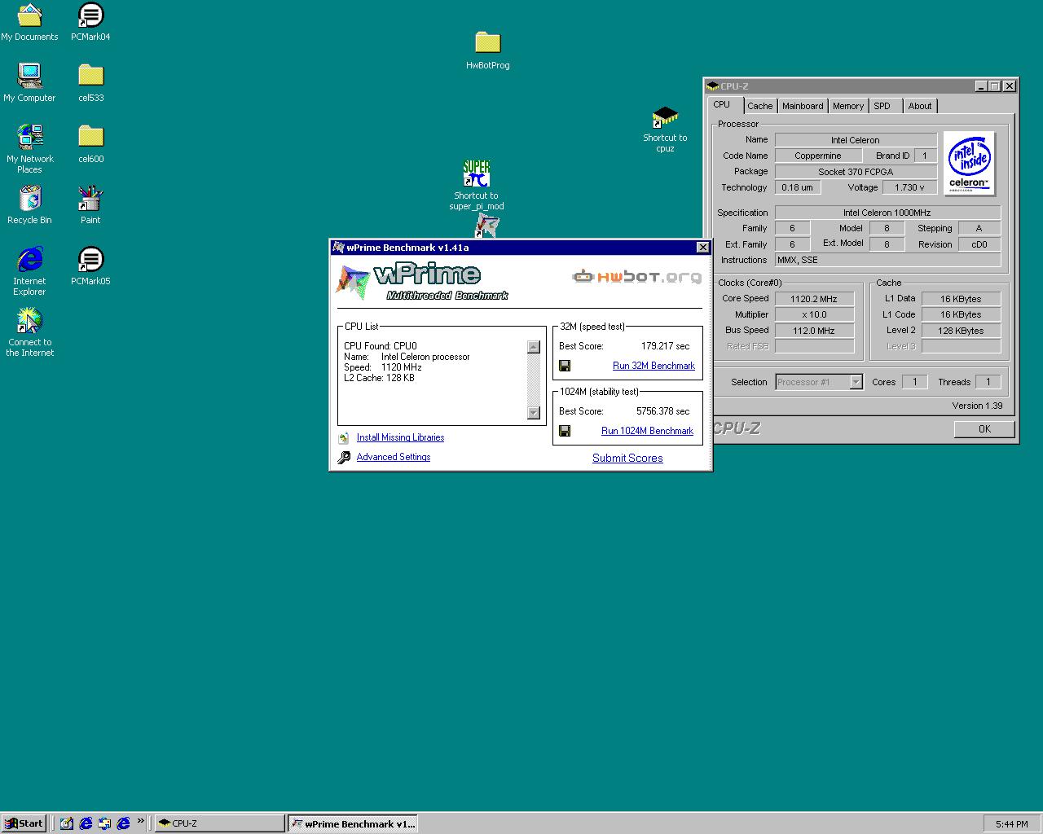Click the Bus Speed 112.0 MHz value
Viewport: 1043px width, 834px height.
point(814,331)
